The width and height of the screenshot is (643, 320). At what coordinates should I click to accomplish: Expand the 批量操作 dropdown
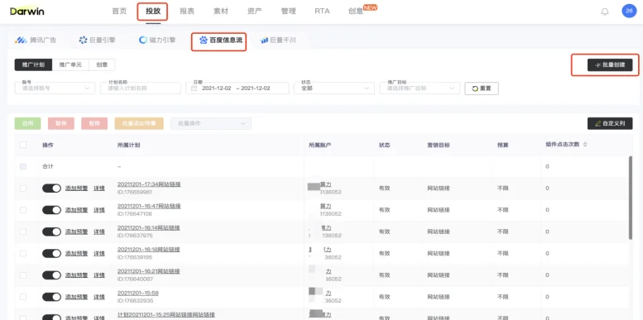click(211, 123)
